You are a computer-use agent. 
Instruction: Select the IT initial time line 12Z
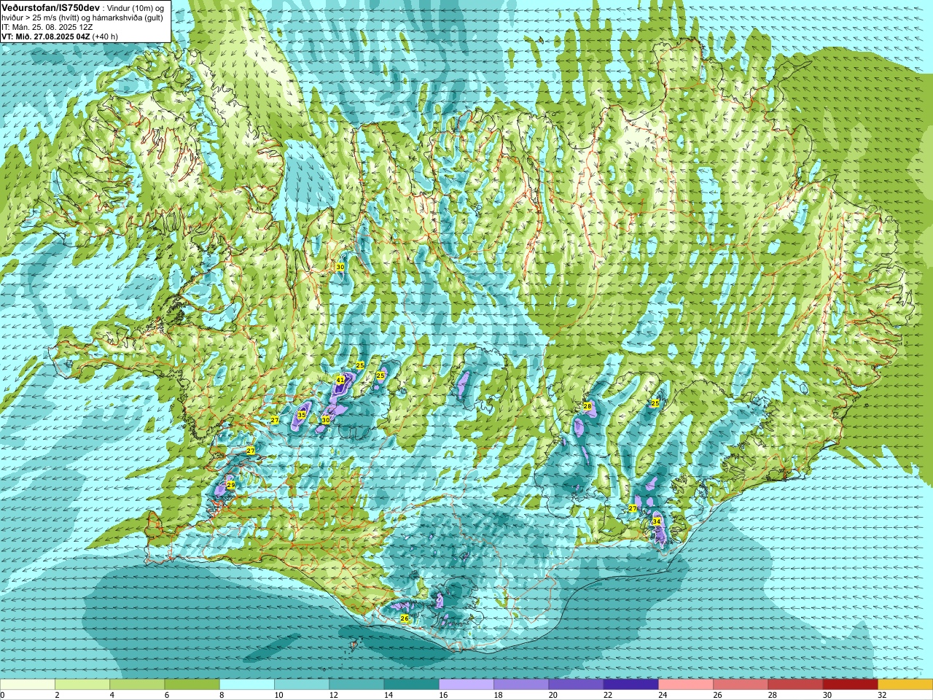[x=47, y=26]
